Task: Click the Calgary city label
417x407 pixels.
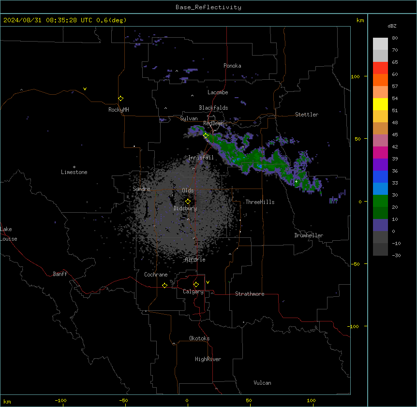Action: click(193, 291)
